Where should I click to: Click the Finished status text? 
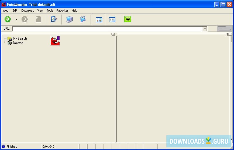tap(12, 146)
